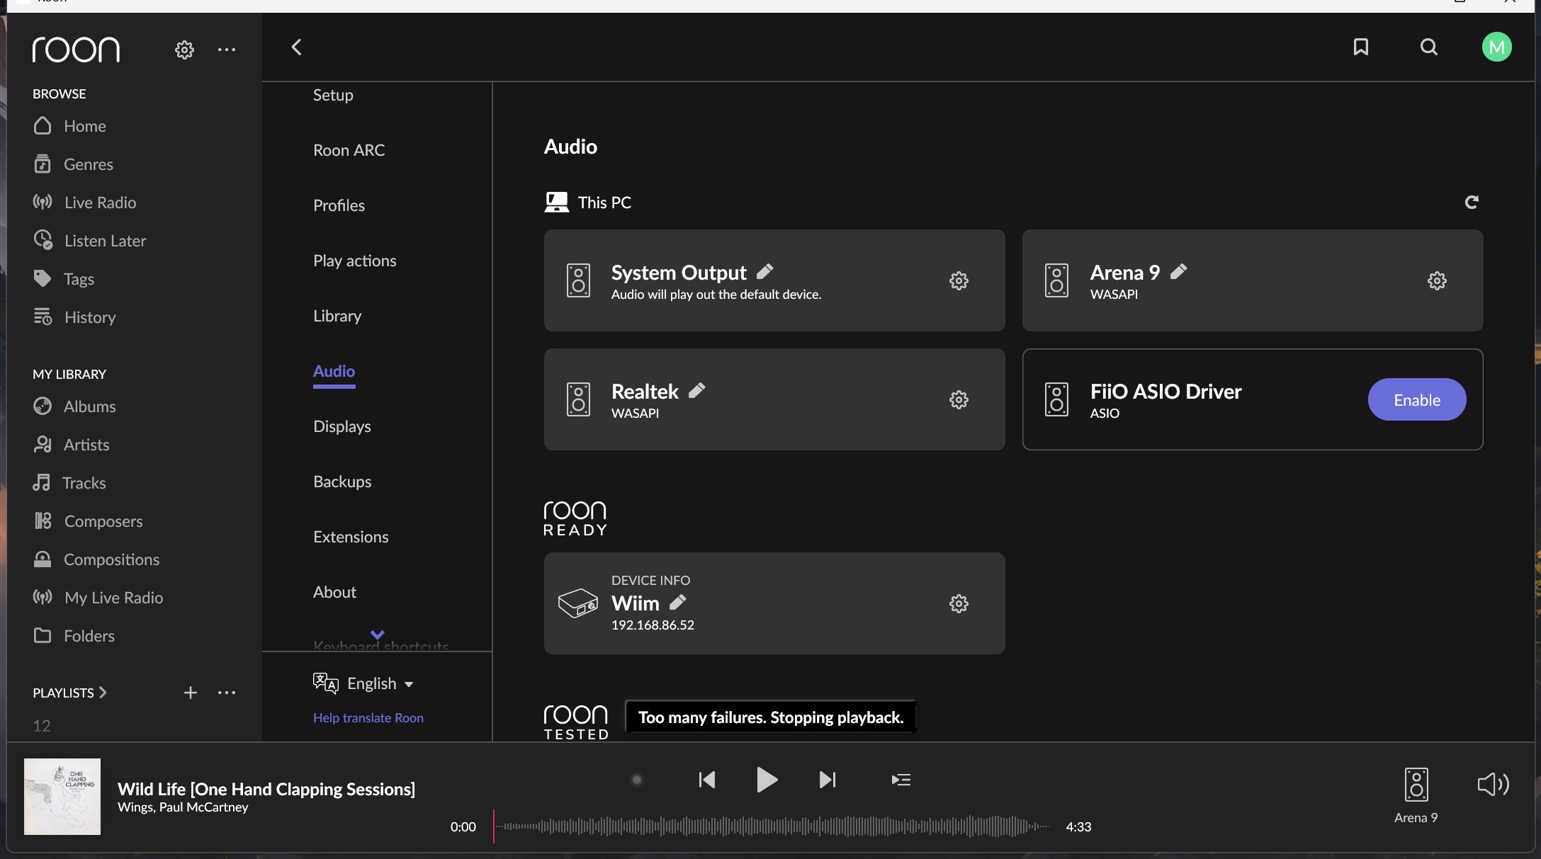
Task: Select the Audio settings tab
Action: point(334,371)
